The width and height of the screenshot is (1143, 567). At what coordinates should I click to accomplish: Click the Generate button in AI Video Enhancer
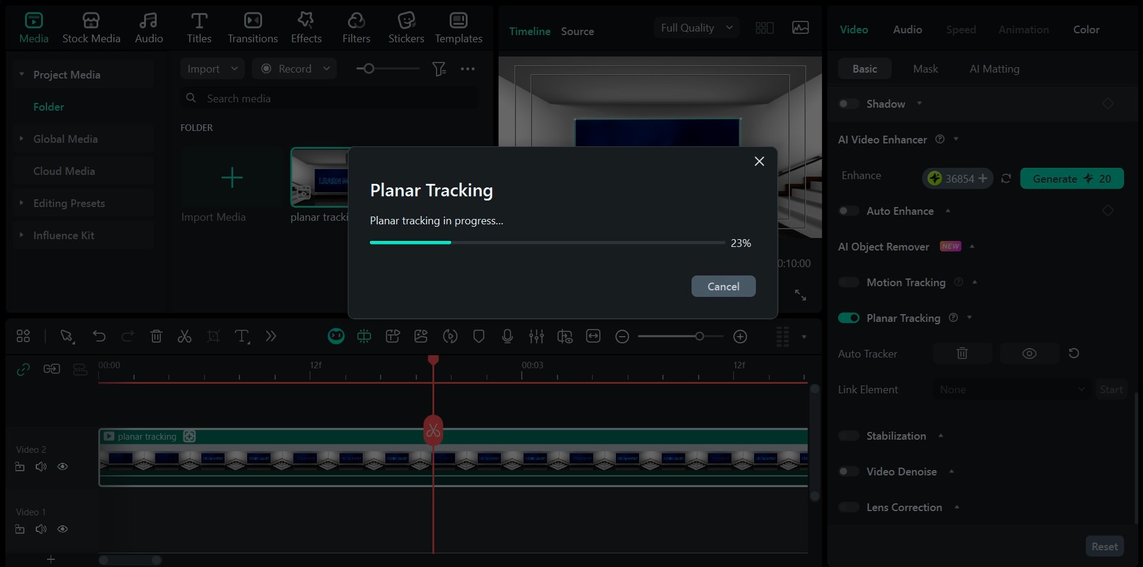pyautogui.click(x=1071, y=178)
